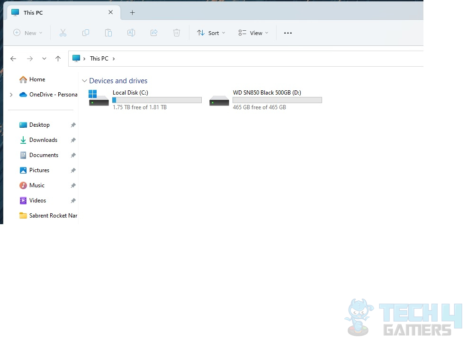Click '1.75 TB free of 1.81 TB' text

[140, 107]
